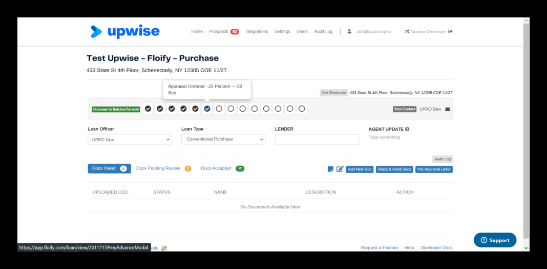Switch to the Docs Accepted tab
This screenshot has height=269, width=547.
(x=223, y=169)
